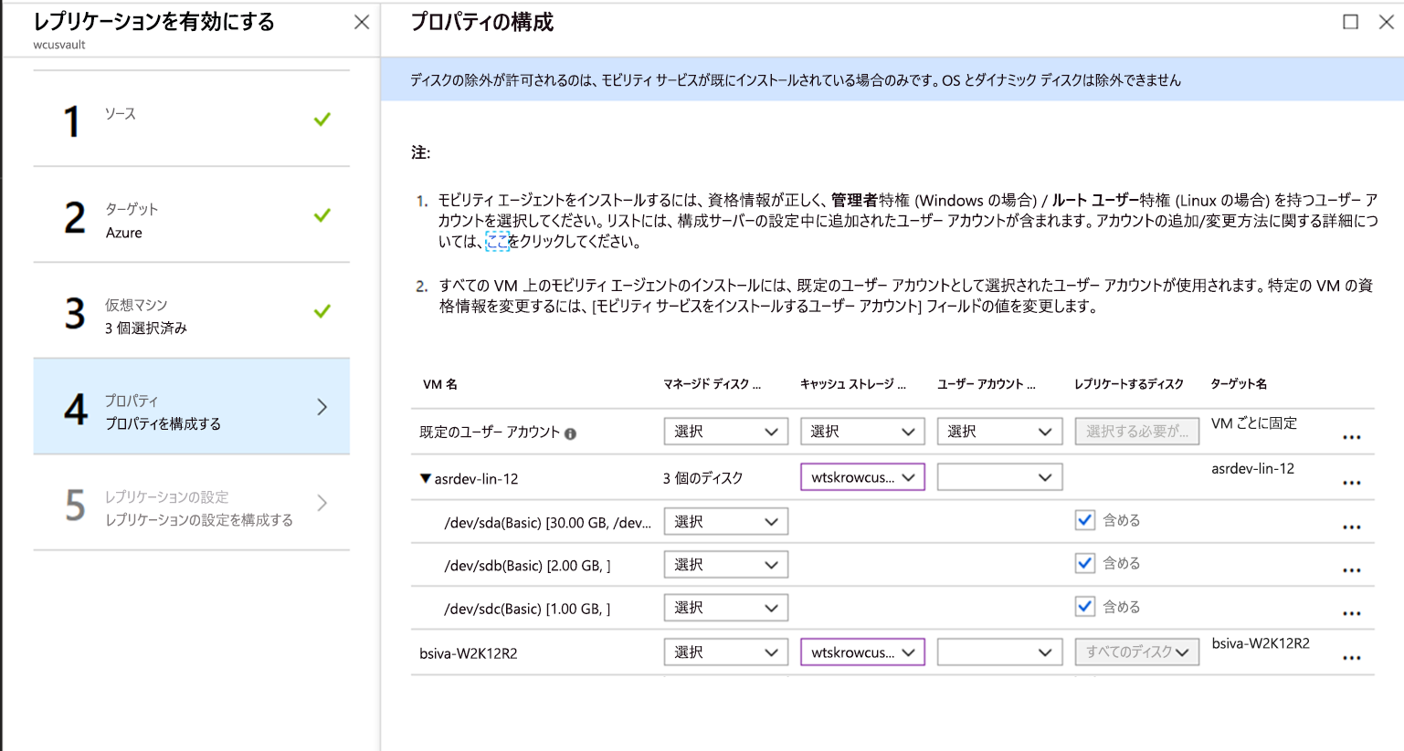The width and height of the screenshot is (1404, 751).
Task: Click the レプリケートするディスク column header
Action: pos(1129,384)
